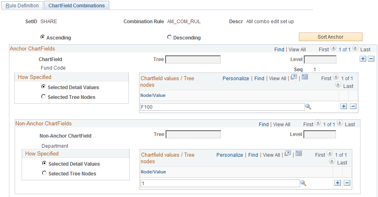Image resolution: width=378 pixels, height=197 pixels.
Task: Select Descending sort order
Action: [x=170, y=37]
